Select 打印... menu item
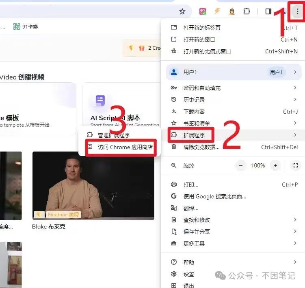This screenshot has height=288, width=305. [233, 185]
